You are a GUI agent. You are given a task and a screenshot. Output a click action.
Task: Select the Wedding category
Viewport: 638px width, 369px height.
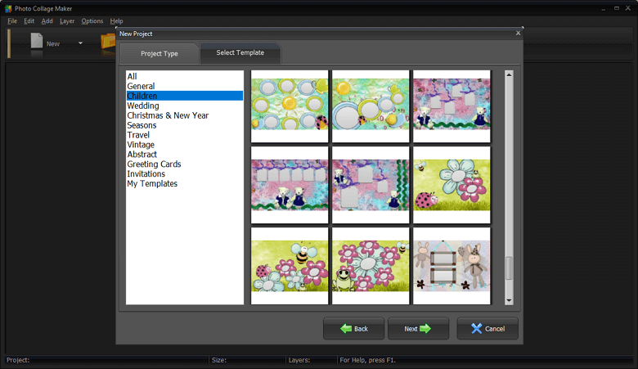click(x=185, y=106)
